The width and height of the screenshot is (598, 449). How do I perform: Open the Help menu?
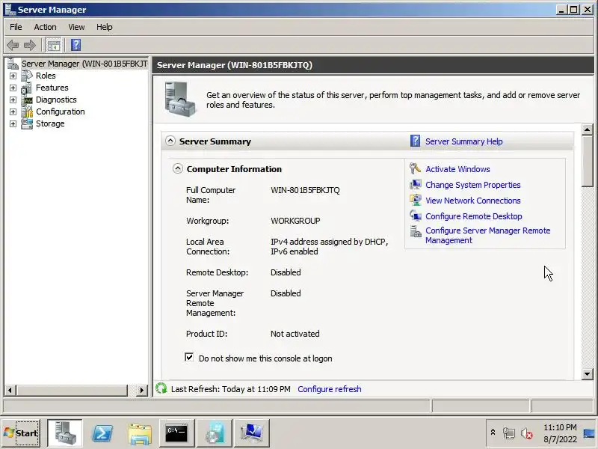click(104, 27)
